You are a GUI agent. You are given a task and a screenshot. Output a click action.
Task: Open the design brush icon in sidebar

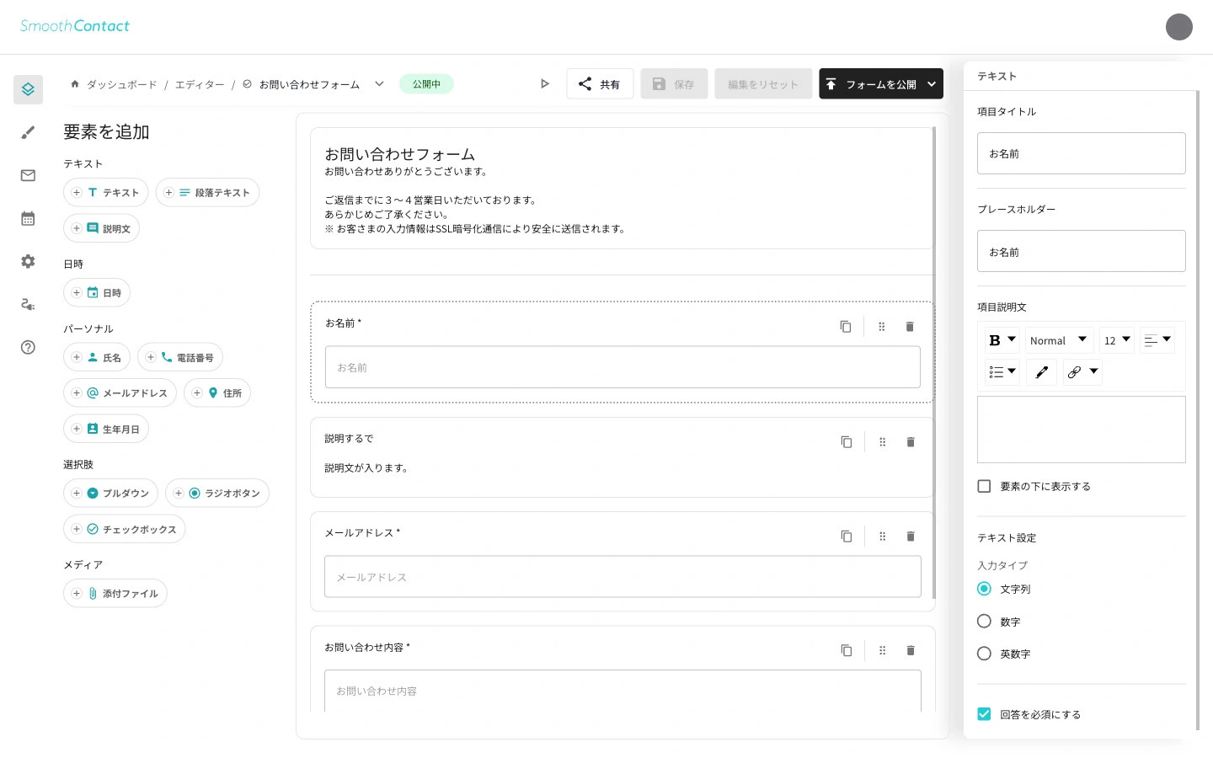click(28, 132)
